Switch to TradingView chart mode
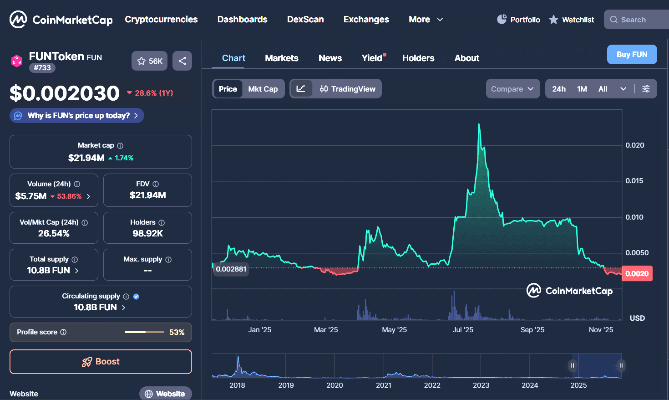This screenshot has height=400, width=669. [348, 89]
